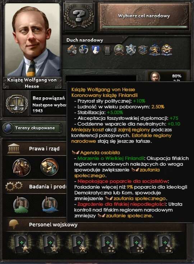Click the question mark national focus icon
194x264 pixels.
[x=79, y=16]
